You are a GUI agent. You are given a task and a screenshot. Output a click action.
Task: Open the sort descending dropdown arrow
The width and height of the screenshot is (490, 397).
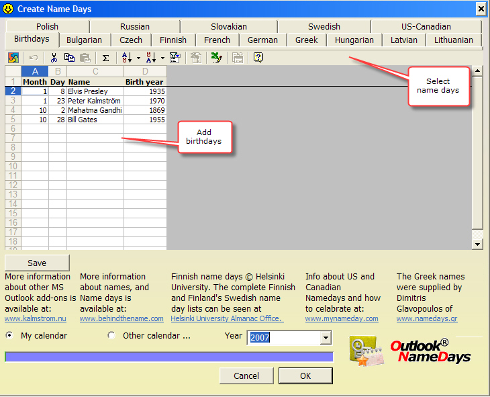(162, 58)
